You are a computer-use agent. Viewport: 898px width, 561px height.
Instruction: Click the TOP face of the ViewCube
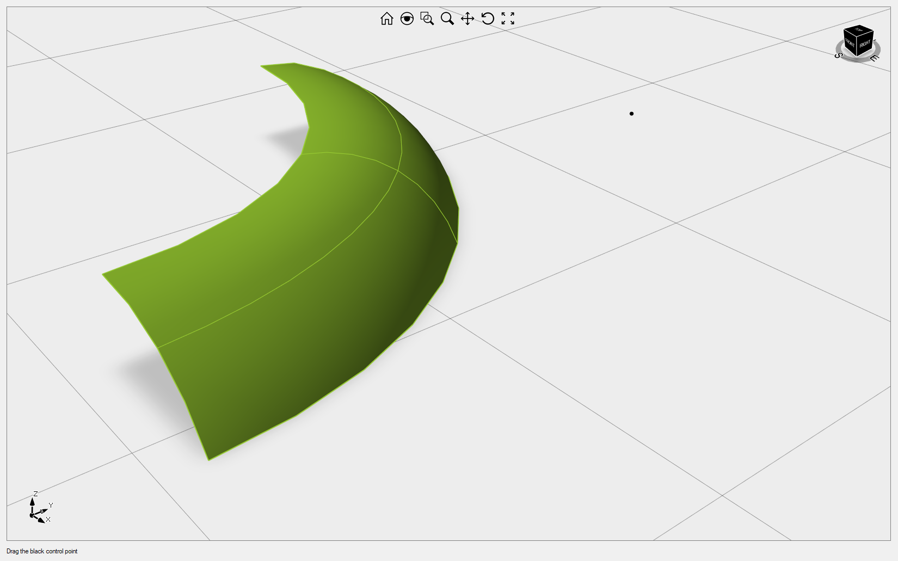tap(858, 29)
